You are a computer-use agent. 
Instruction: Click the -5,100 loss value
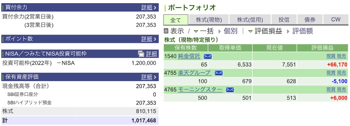339,81
